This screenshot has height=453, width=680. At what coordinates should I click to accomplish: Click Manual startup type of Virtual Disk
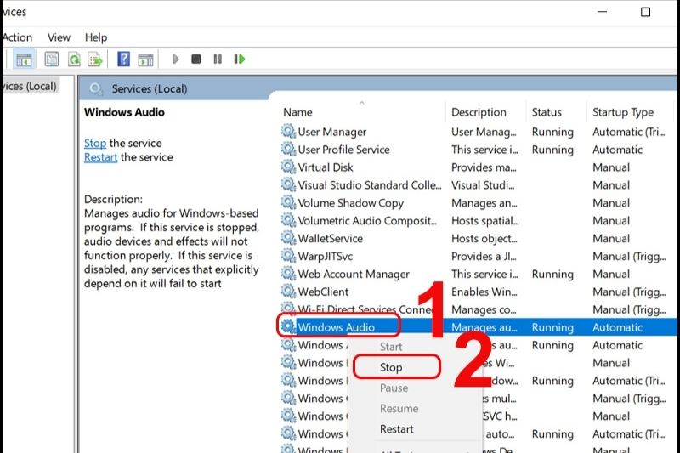tap(611, 167)
